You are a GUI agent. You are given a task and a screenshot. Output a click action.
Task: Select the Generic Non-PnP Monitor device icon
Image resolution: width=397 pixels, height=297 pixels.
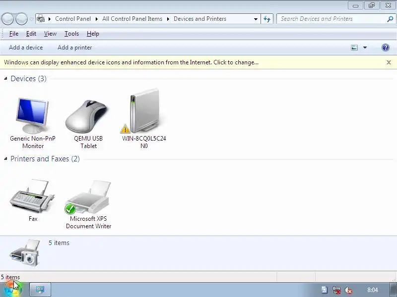(32, 116)
